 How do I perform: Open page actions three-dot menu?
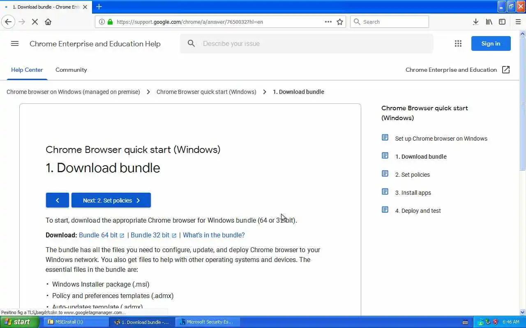tap(328, 22)
